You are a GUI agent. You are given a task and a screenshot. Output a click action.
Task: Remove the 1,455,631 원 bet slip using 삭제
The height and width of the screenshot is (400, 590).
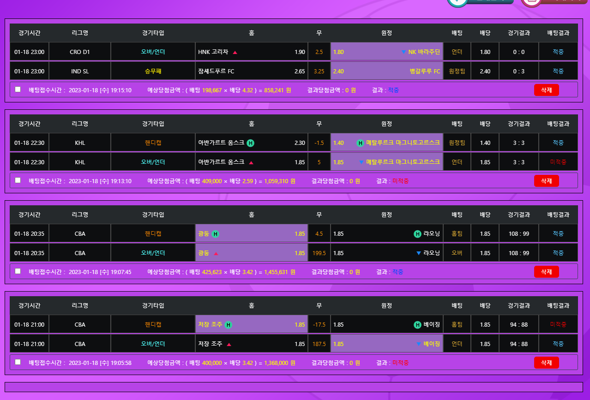click(x=546, y=272)
